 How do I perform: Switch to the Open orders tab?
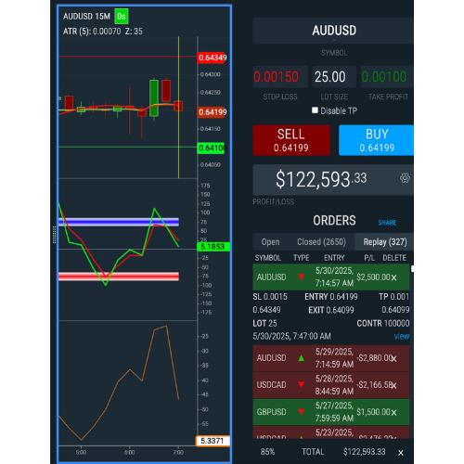pos(270,242)
